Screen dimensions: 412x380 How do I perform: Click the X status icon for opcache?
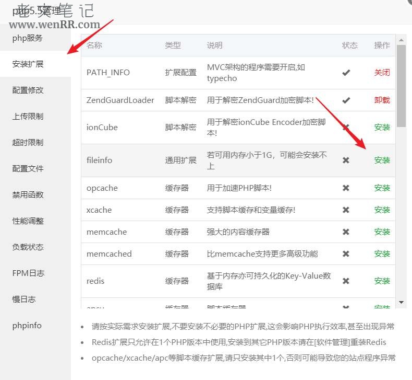(x=346, y=188)
